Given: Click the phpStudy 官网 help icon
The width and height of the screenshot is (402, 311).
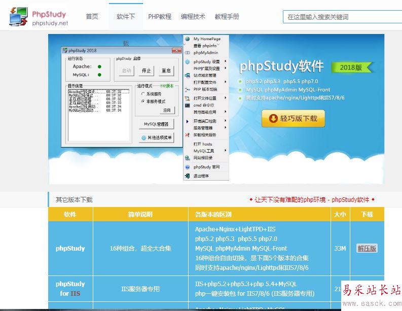Looking at the screenshot, I should 188,167.
